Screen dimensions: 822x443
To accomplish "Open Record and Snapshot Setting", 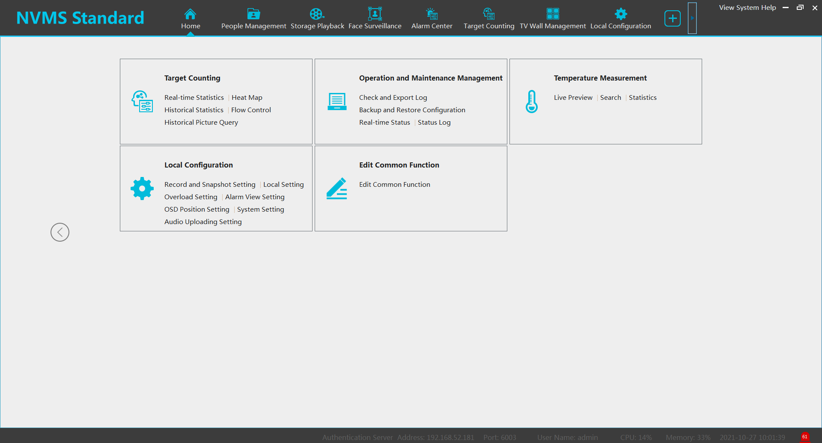I will point(210,185).
